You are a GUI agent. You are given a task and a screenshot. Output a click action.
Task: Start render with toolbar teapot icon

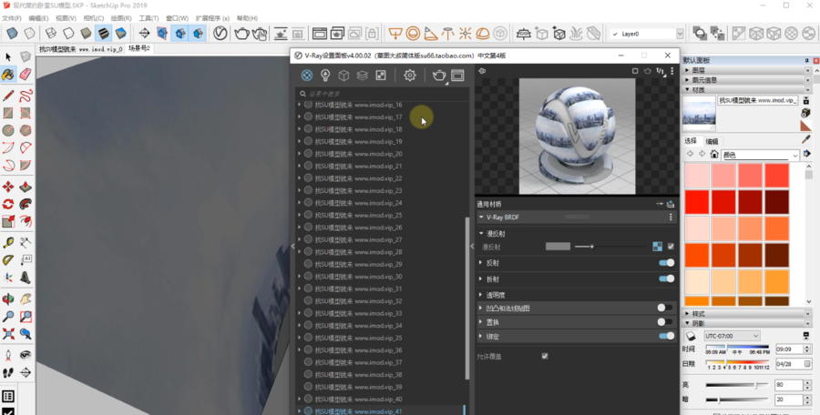coord(241,34)
